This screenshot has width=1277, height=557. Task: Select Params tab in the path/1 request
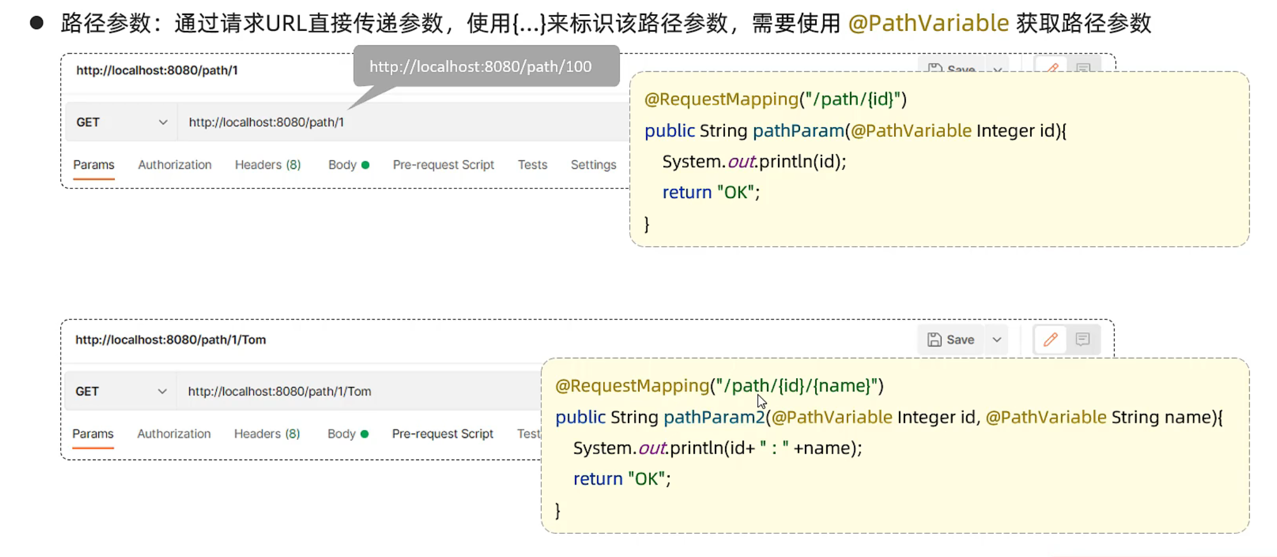click(93, 165)
